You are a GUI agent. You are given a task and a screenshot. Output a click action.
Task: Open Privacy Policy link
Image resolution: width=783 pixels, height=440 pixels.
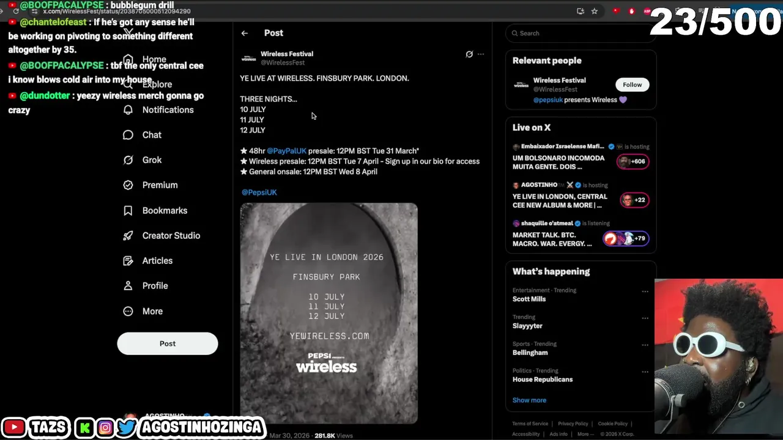coord(573,424)
